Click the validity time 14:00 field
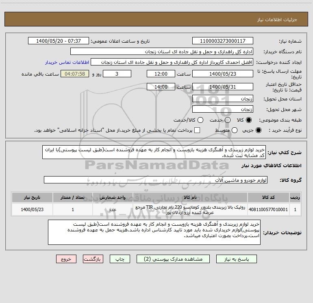 [x=161, y=87]
